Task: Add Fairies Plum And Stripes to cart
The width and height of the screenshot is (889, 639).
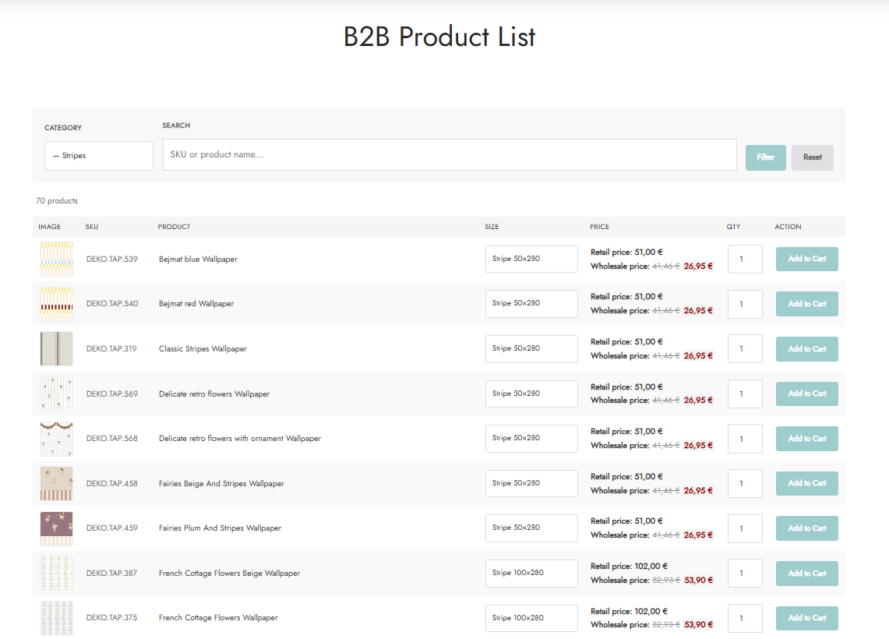Action: [x=806, y=528]
